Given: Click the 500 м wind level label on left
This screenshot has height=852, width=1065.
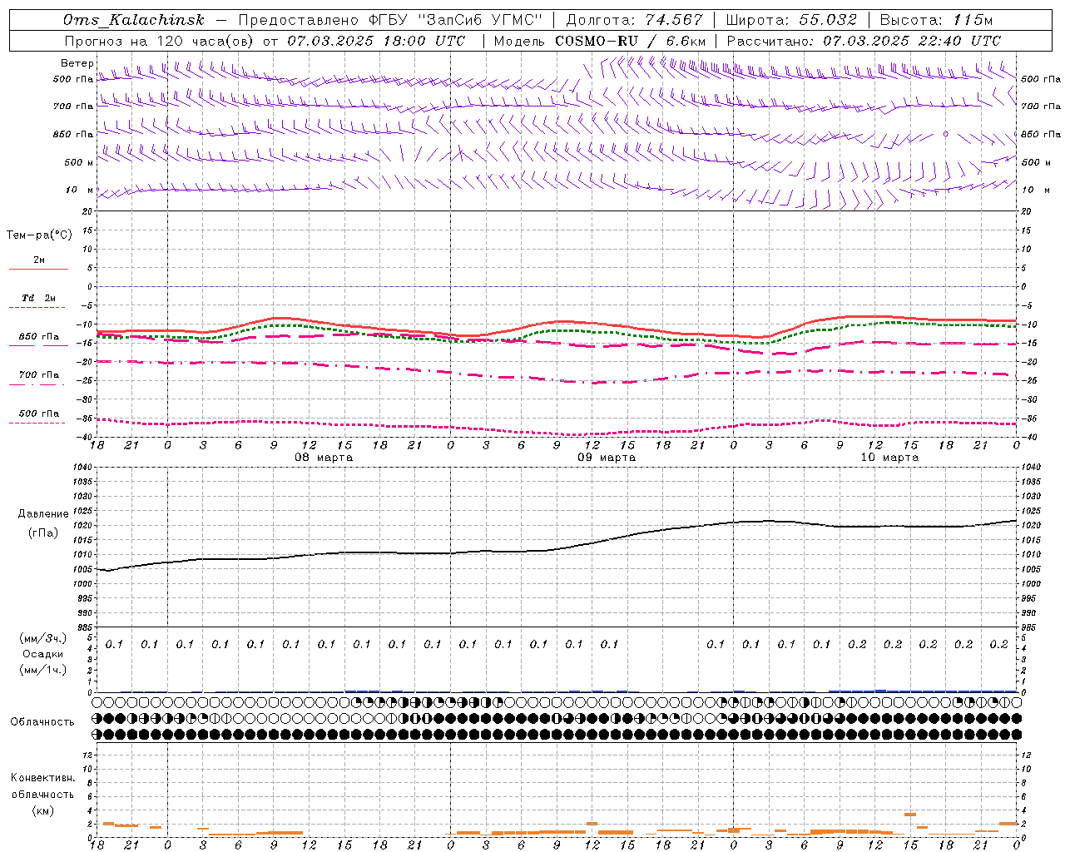Looking at the screenshot, I should [x=79, y=162].
